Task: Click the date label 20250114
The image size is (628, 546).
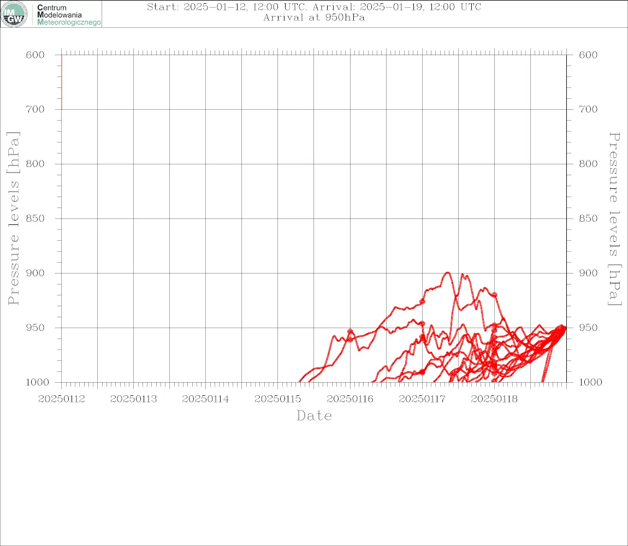Action: point(206,399)
